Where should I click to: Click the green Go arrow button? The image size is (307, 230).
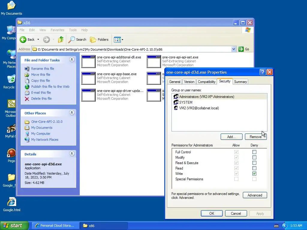pos(241,49)
